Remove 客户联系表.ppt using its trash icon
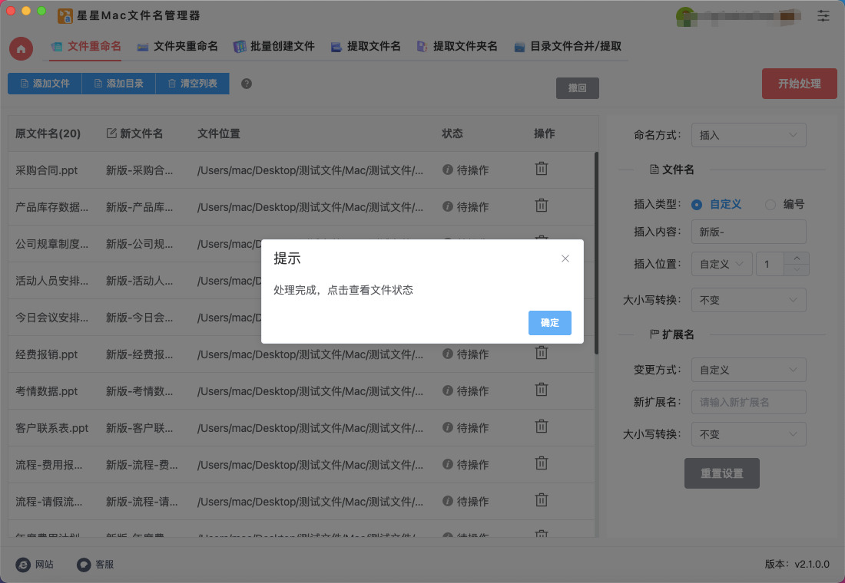Screen dimensions: 845x583 click(542, 427)
